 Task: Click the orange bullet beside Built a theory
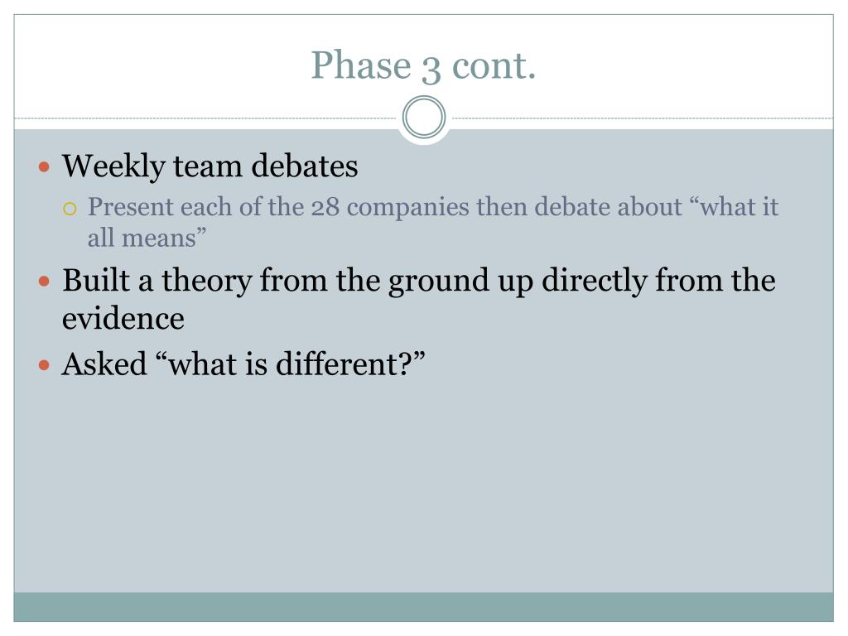coord(46,281)
